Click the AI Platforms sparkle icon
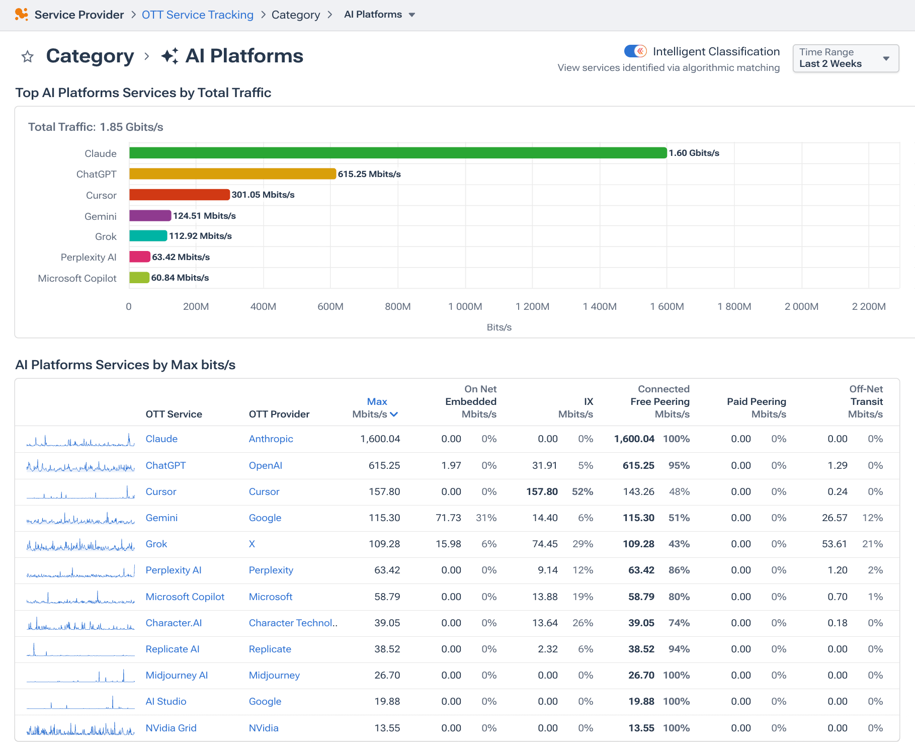This screenshot has height=756, width=915. click(x=170, y=56)
